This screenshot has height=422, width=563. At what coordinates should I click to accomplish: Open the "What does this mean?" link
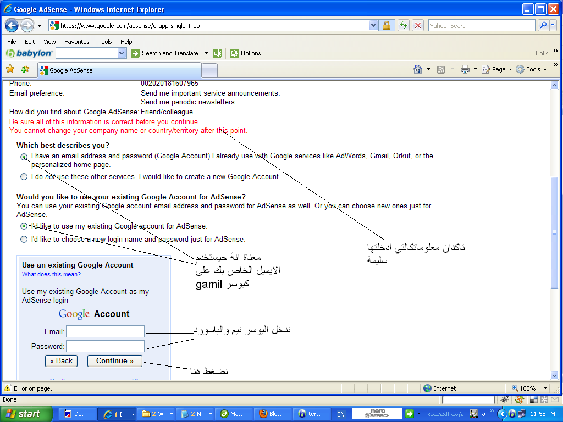(x=51, y=274)
